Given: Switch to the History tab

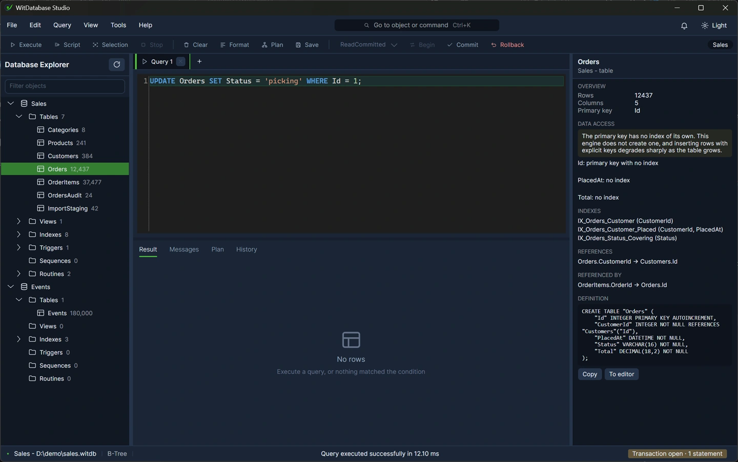Looking at the screenshot, I should 247,249.
